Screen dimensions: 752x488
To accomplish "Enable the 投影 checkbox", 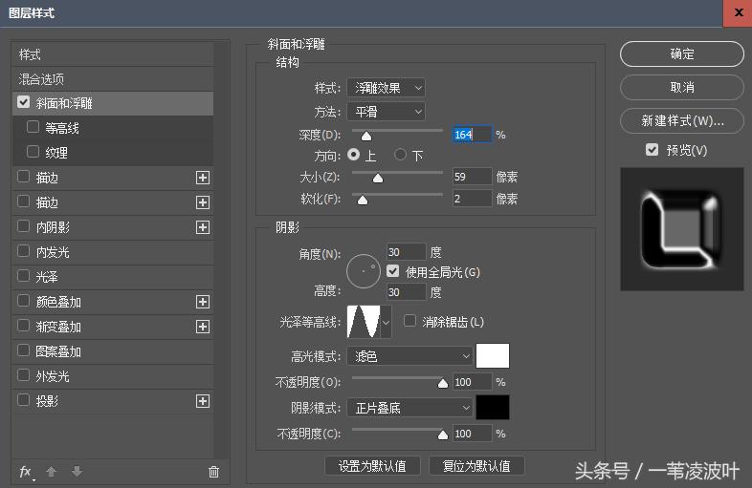I will pyautogui.click(x=24, y=400).
